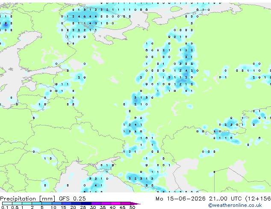Select the 5–10 mm legend color swatch
Viewport: 271px width, 209px height.
click(x=47, y=203)
